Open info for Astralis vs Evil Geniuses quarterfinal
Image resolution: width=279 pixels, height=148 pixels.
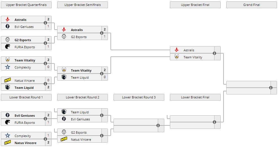point(45,23)
